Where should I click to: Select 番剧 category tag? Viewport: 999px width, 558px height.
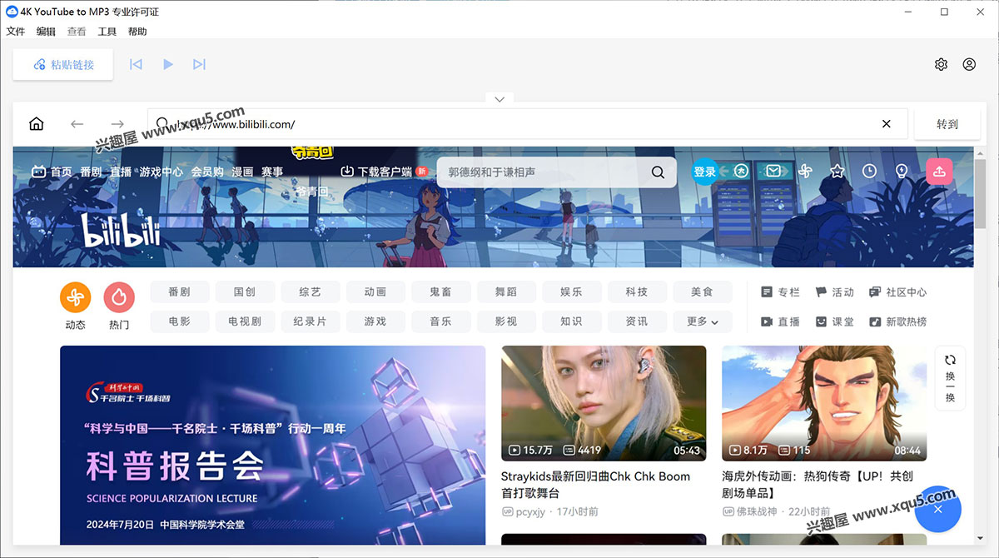click(179, 291)
